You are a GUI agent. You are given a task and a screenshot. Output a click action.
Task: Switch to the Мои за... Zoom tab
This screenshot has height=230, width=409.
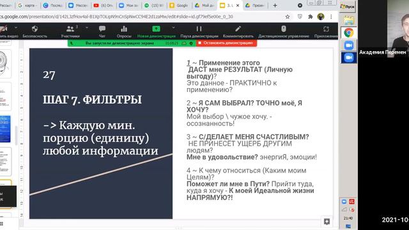pos(128,6)
